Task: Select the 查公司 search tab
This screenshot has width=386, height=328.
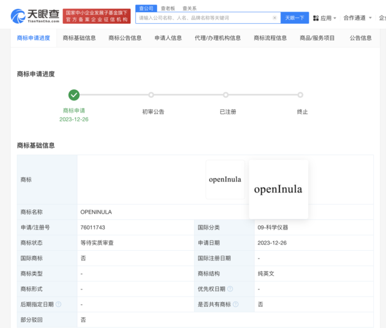Action: pos(146,8)
